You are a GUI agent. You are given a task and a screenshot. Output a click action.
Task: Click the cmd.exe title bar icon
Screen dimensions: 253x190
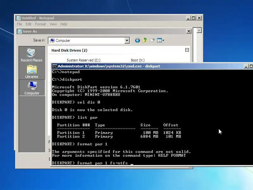pos(54,66)
